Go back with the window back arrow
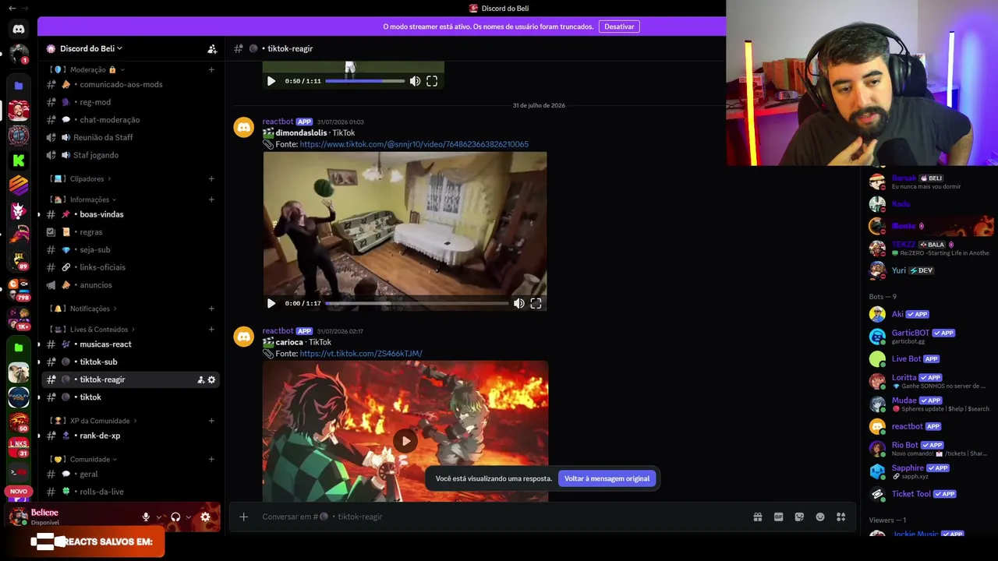 12,8
